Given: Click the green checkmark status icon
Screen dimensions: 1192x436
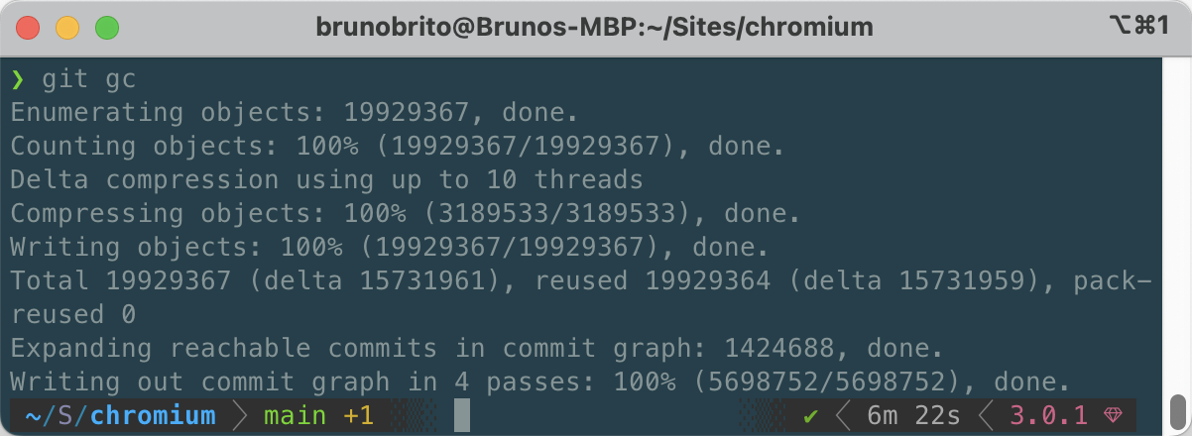Looking at the screenshot, I should 811,416.
